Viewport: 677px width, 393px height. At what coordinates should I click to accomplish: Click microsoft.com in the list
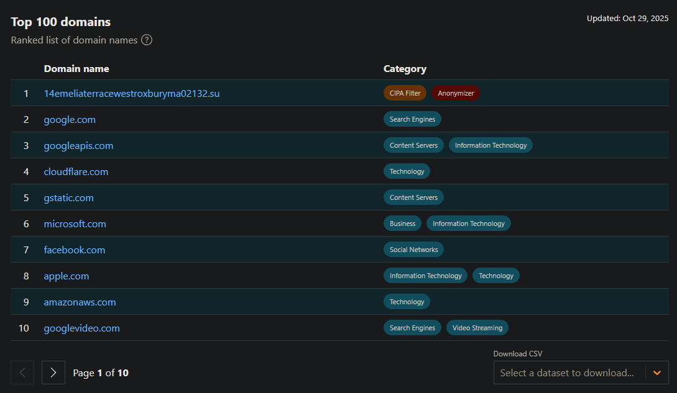pos(75,224)
